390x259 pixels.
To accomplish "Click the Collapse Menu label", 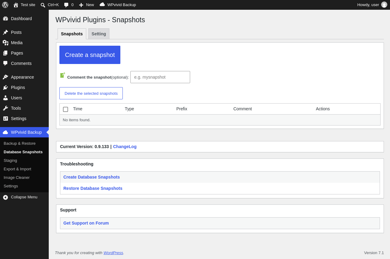I will (x=24, y=197).
